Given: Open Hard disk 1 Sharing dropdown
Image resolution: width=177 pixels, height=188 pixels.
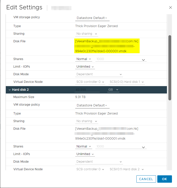Looking at the screenshot, I should 87,34.
